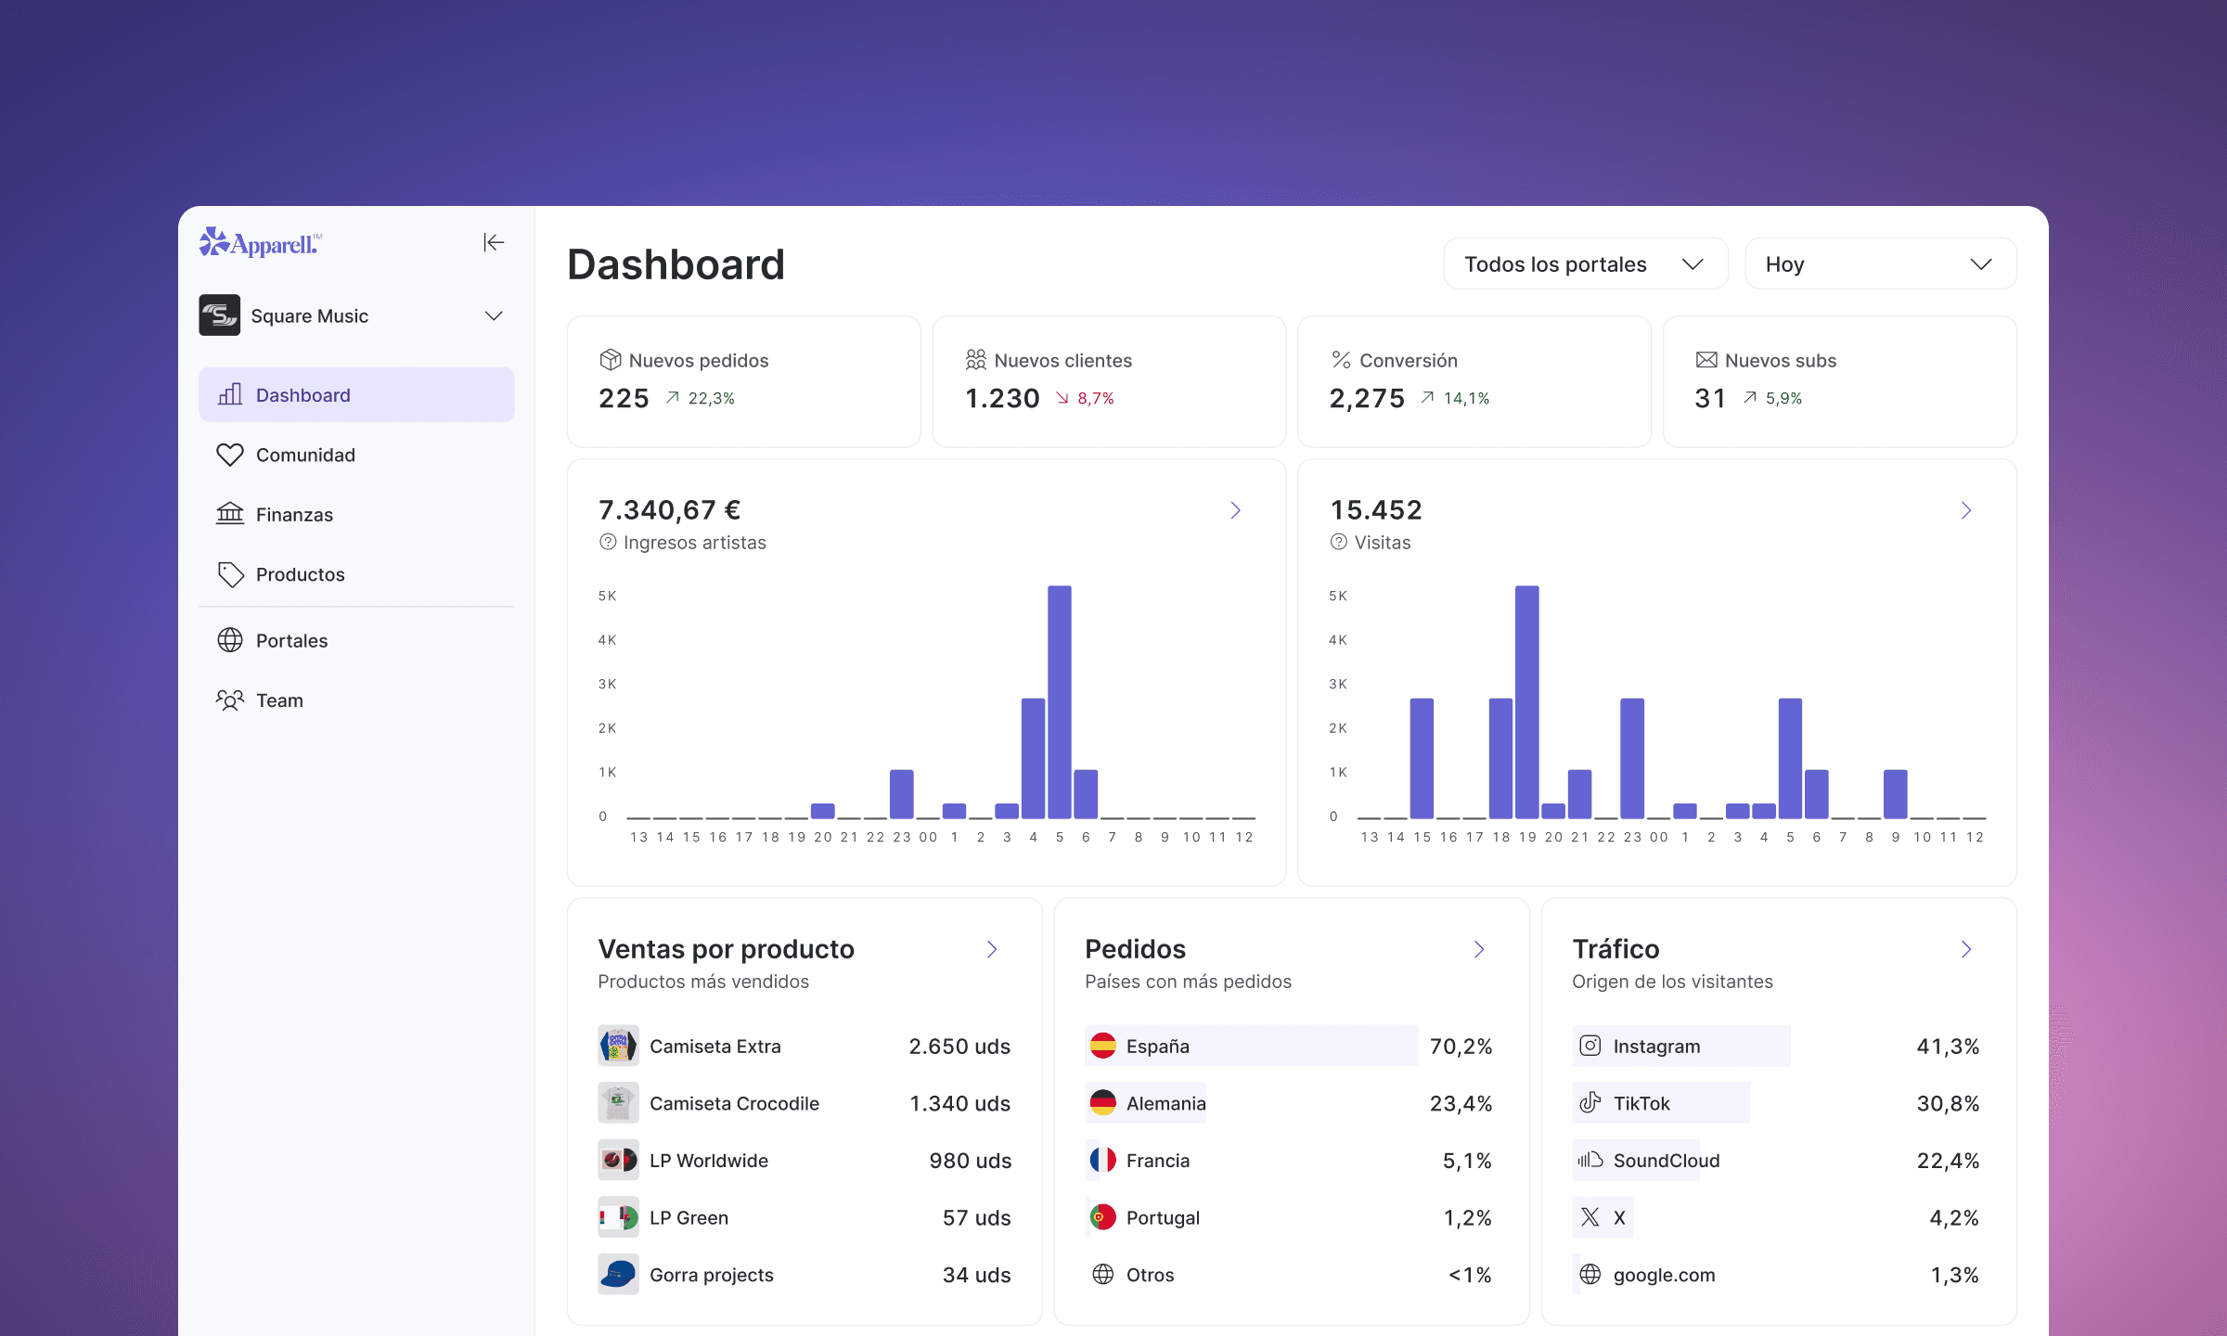Collapse the sidebar with arrow icon
2227x1336 pixels.
[493, 243]
